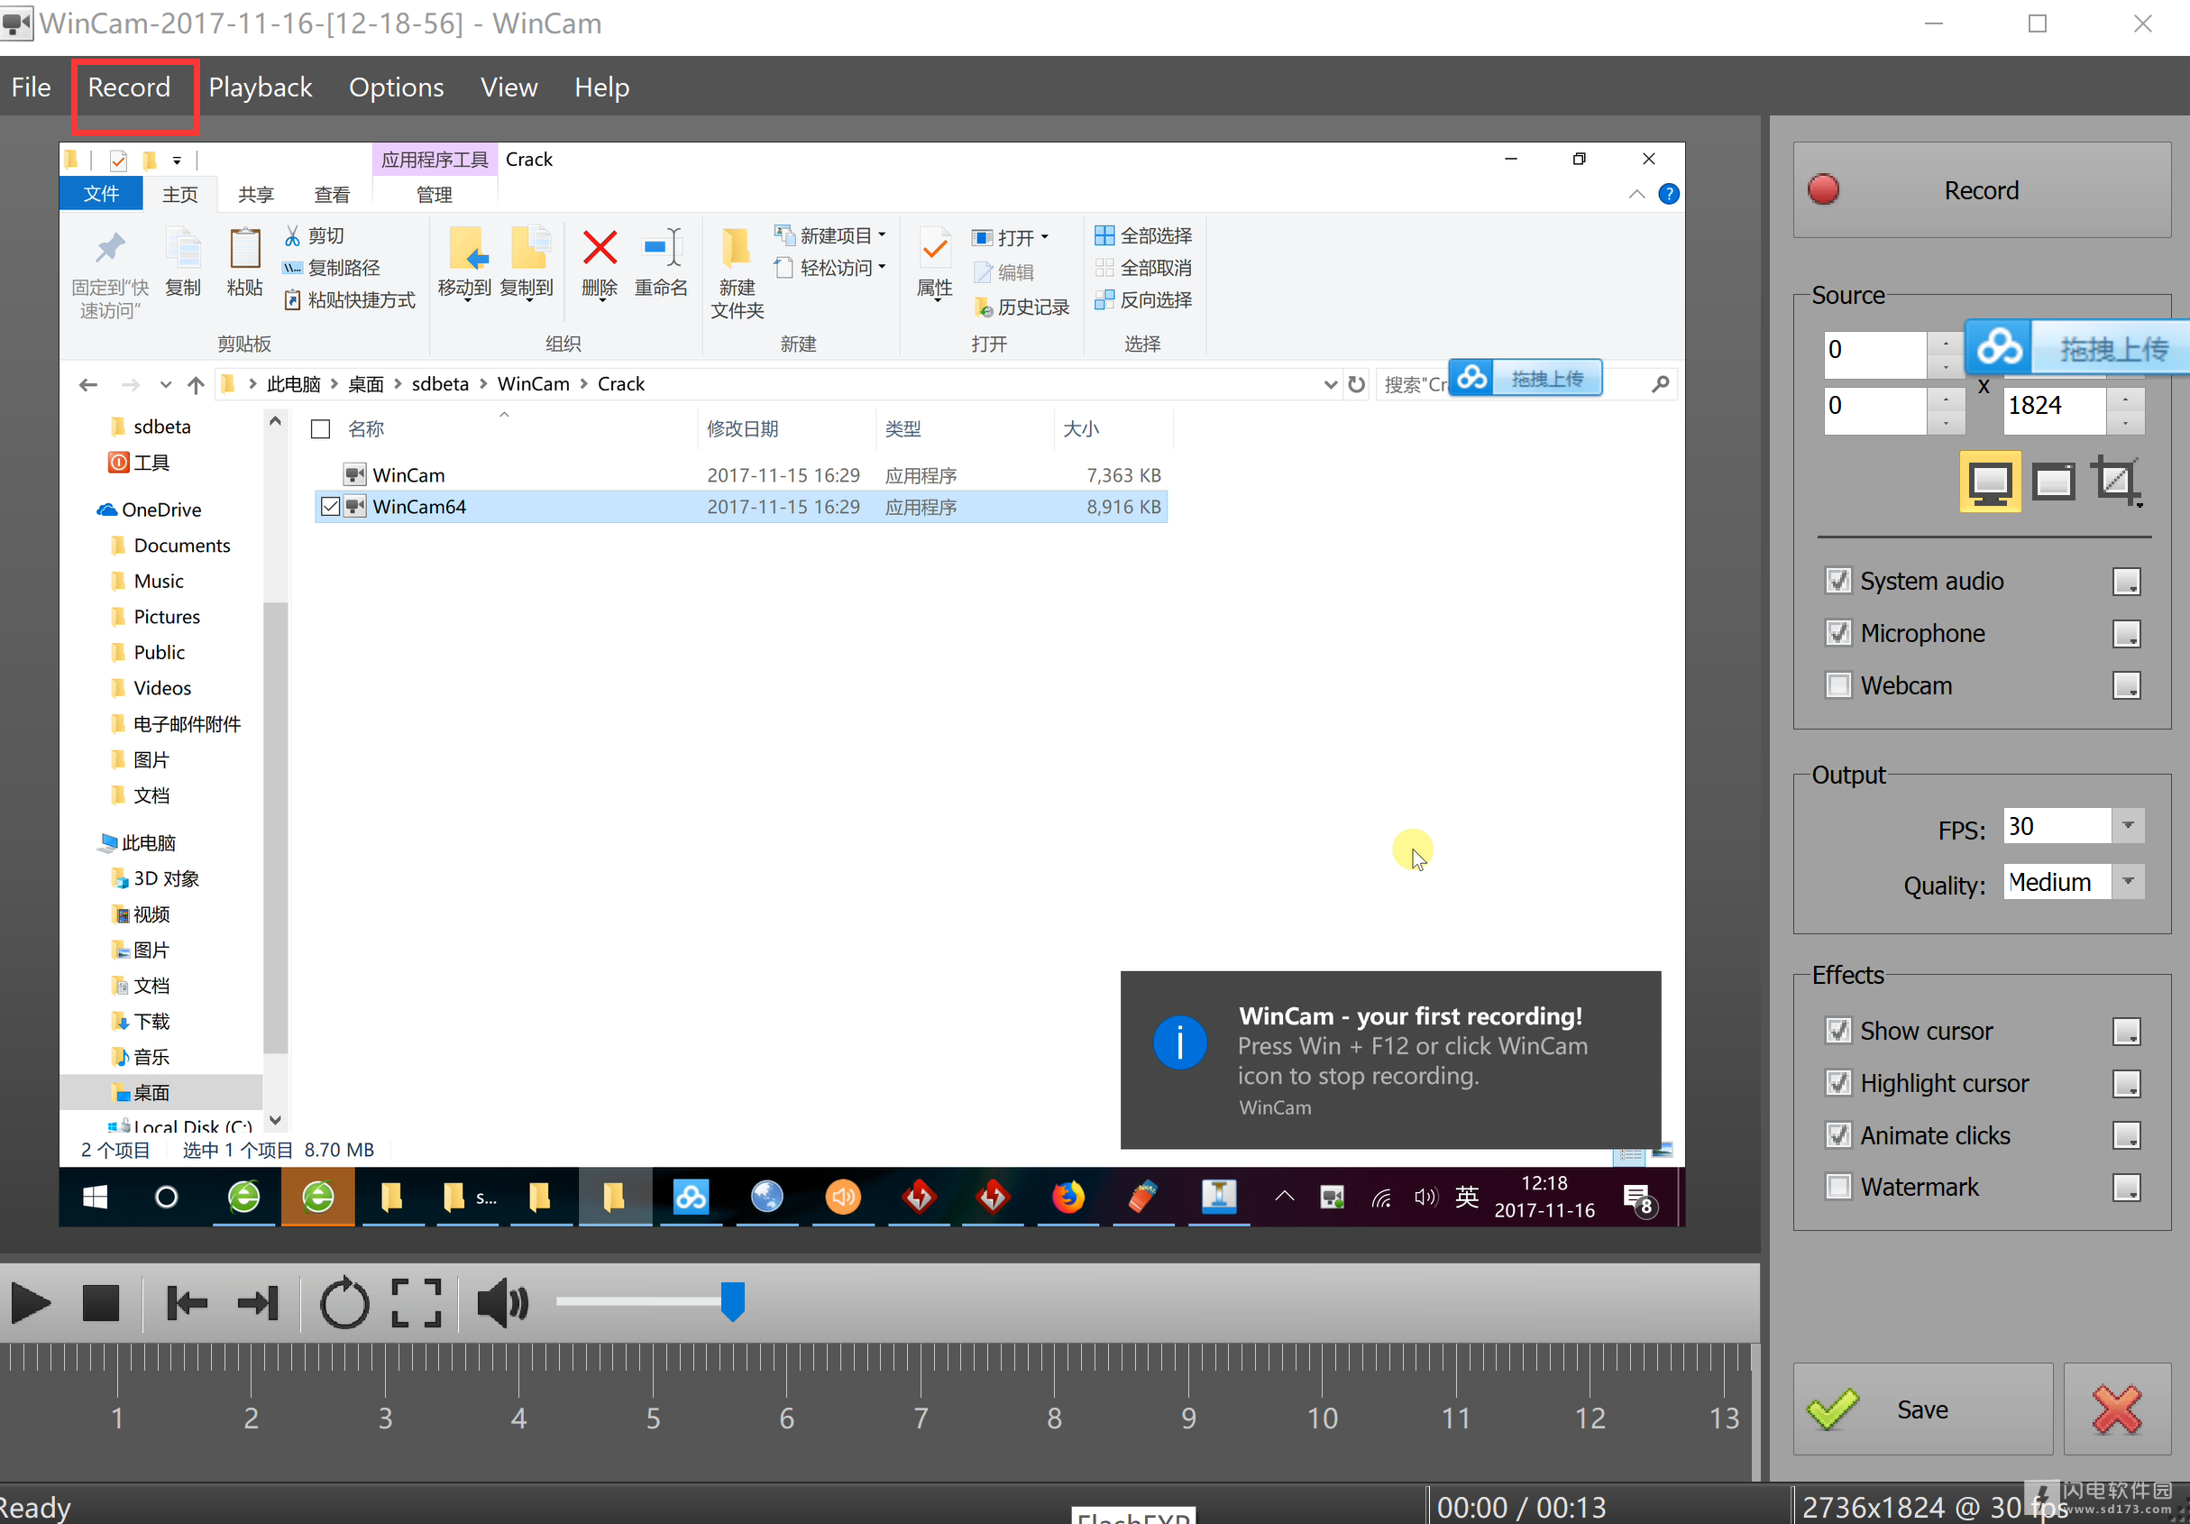This screenshot has width=2190, height=1524.
Task: Click the OneDrive item in Explorer sidebar
Action: [150, 510]
